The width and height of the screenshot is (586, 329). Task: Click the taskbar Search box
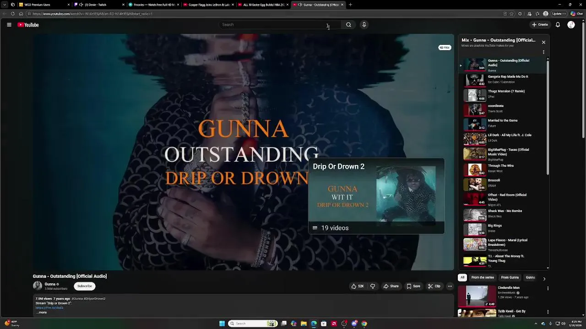pos(253,324)
